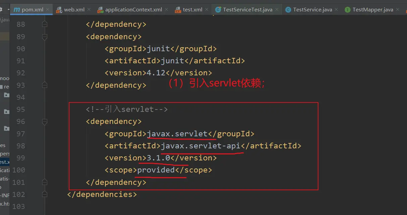This screenshot has width=407, height=215.
Task: Switch to the applicationContext.xml tab
Action: point(134,9)
